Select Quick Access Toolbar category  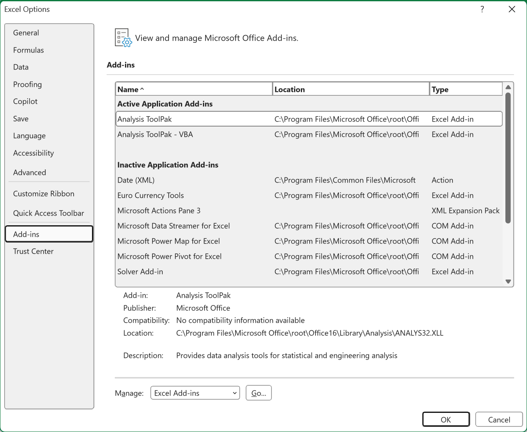pos(49,213)
